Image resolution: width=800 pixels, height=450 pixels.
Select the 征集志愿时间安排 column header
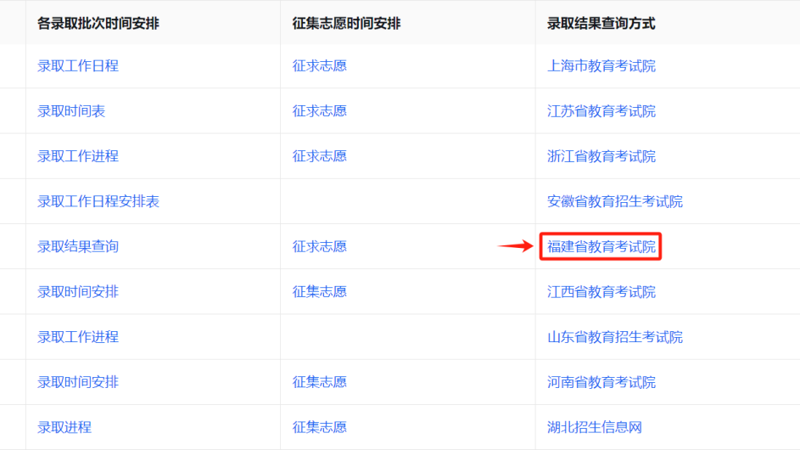pyautogui.click(x=346, y=24)
